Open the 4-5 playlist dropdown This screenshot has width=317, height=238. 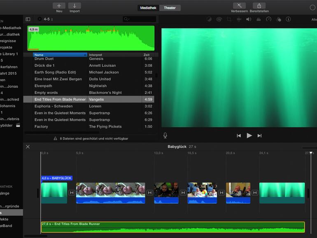(47, 19)
